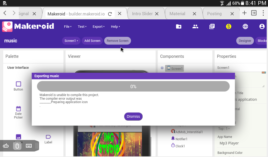This screenshot has height=157, width=268.
Task: Select the Label palette component
Action: [48, 139]
